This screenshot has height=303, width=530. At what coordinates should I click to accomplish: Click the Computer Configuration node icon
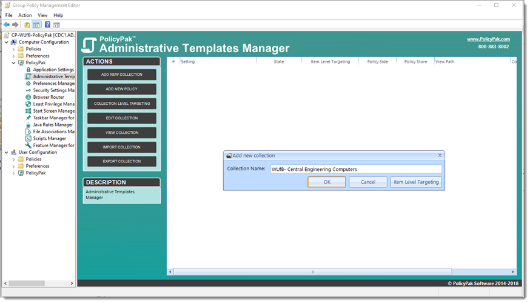point(14,42)
